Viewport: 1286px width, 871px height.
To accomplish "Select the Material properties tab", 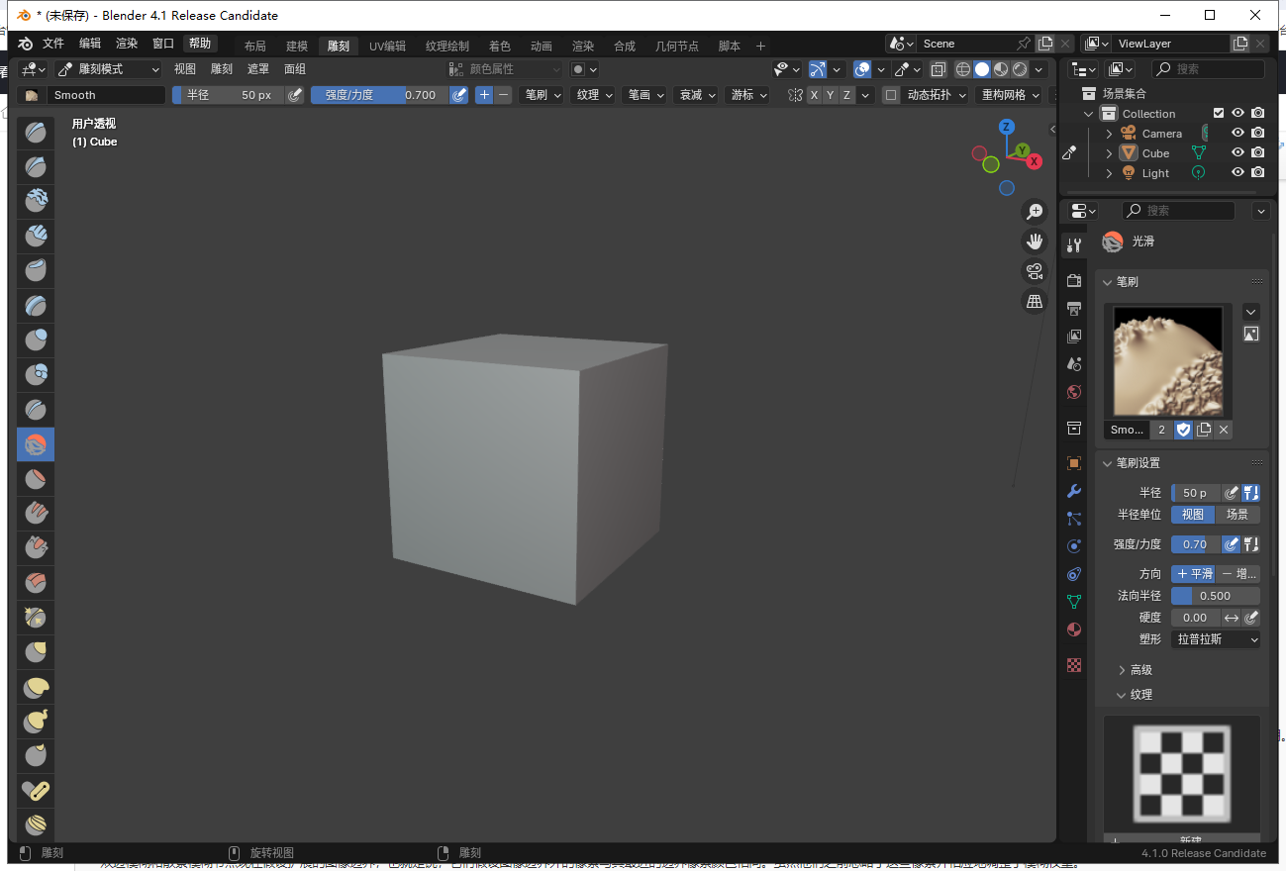I will (1073, 629).
